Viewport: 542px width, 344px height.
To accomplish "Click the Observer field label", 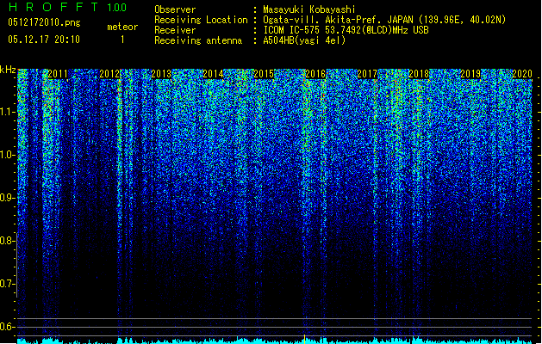I will coord(175,9).
